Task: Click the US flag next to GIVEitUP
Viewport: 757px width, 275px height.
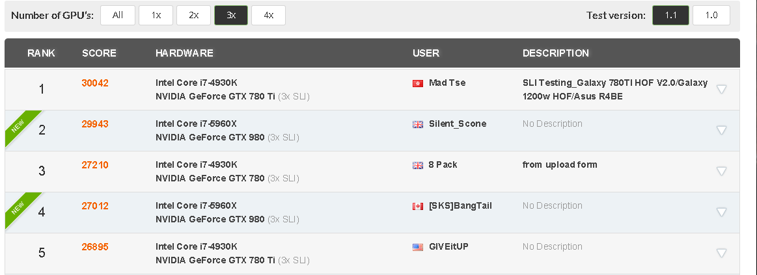Action: point(418,247)
